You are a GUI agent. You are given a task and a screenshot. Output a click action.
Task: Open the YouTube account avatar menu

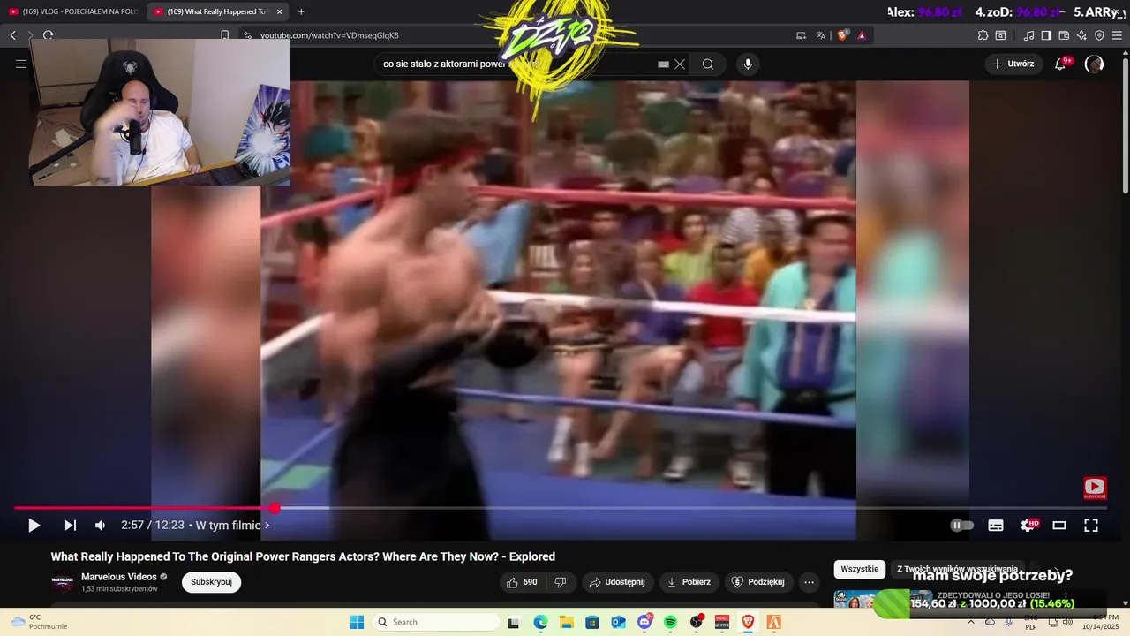click(x=1094, y=64)
